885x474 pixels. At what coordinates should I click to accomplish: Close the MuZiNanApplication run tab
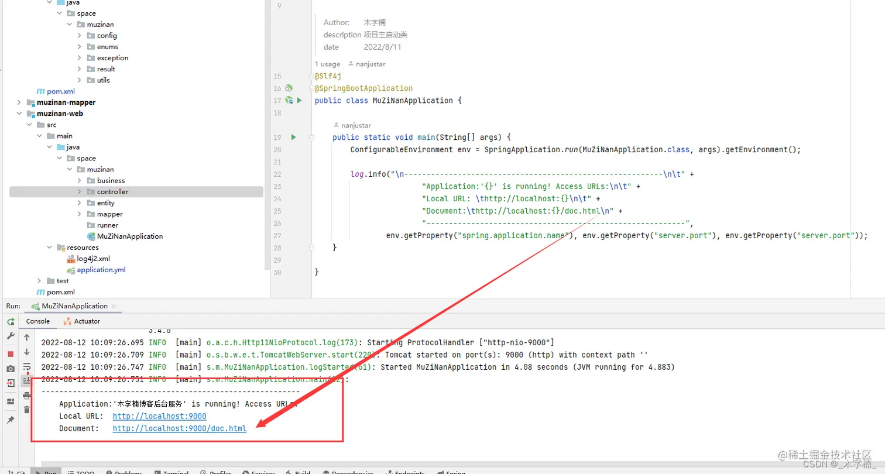(x=114, y=306)
